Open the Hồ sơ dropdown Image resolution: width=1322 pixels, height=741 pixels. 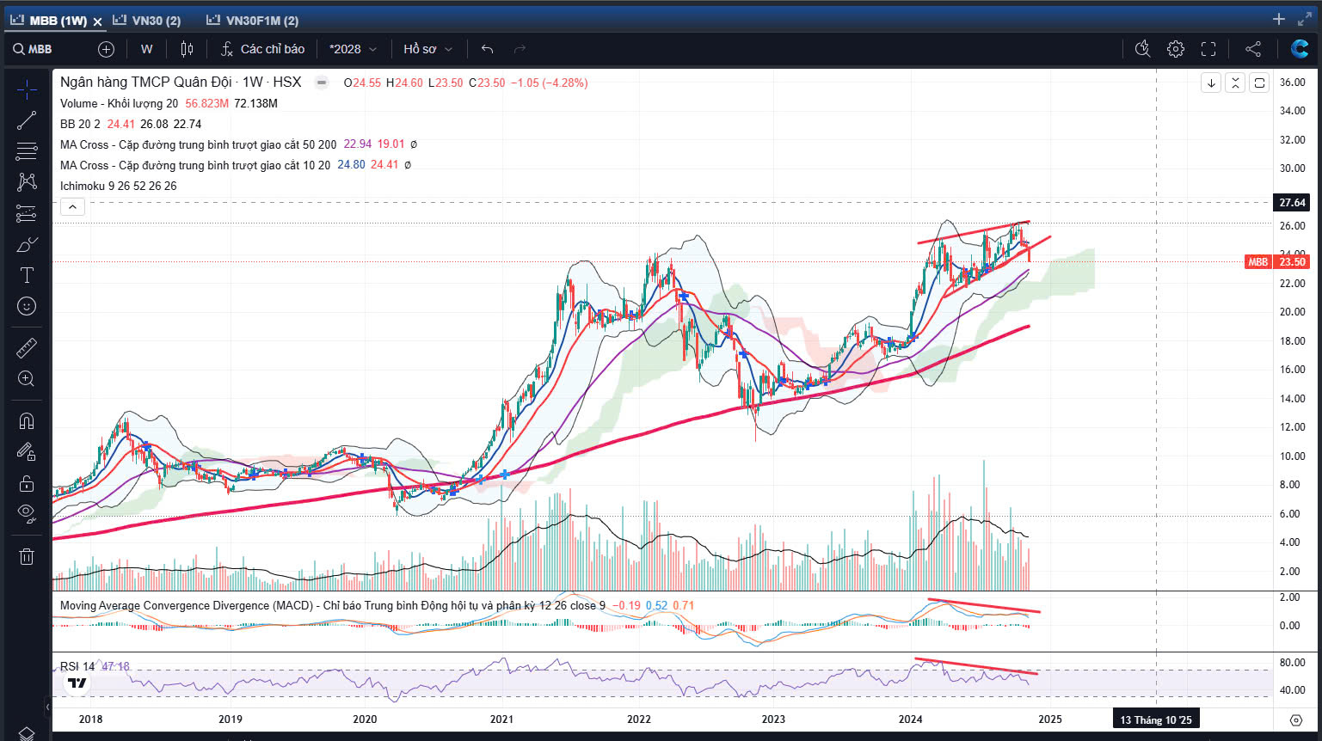(427, 49)
